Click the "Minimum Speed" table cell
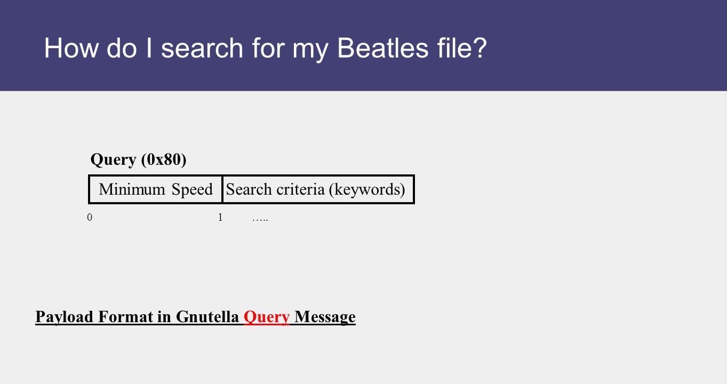Viewport: 727px width, 384px height. (x=155, y=189)
